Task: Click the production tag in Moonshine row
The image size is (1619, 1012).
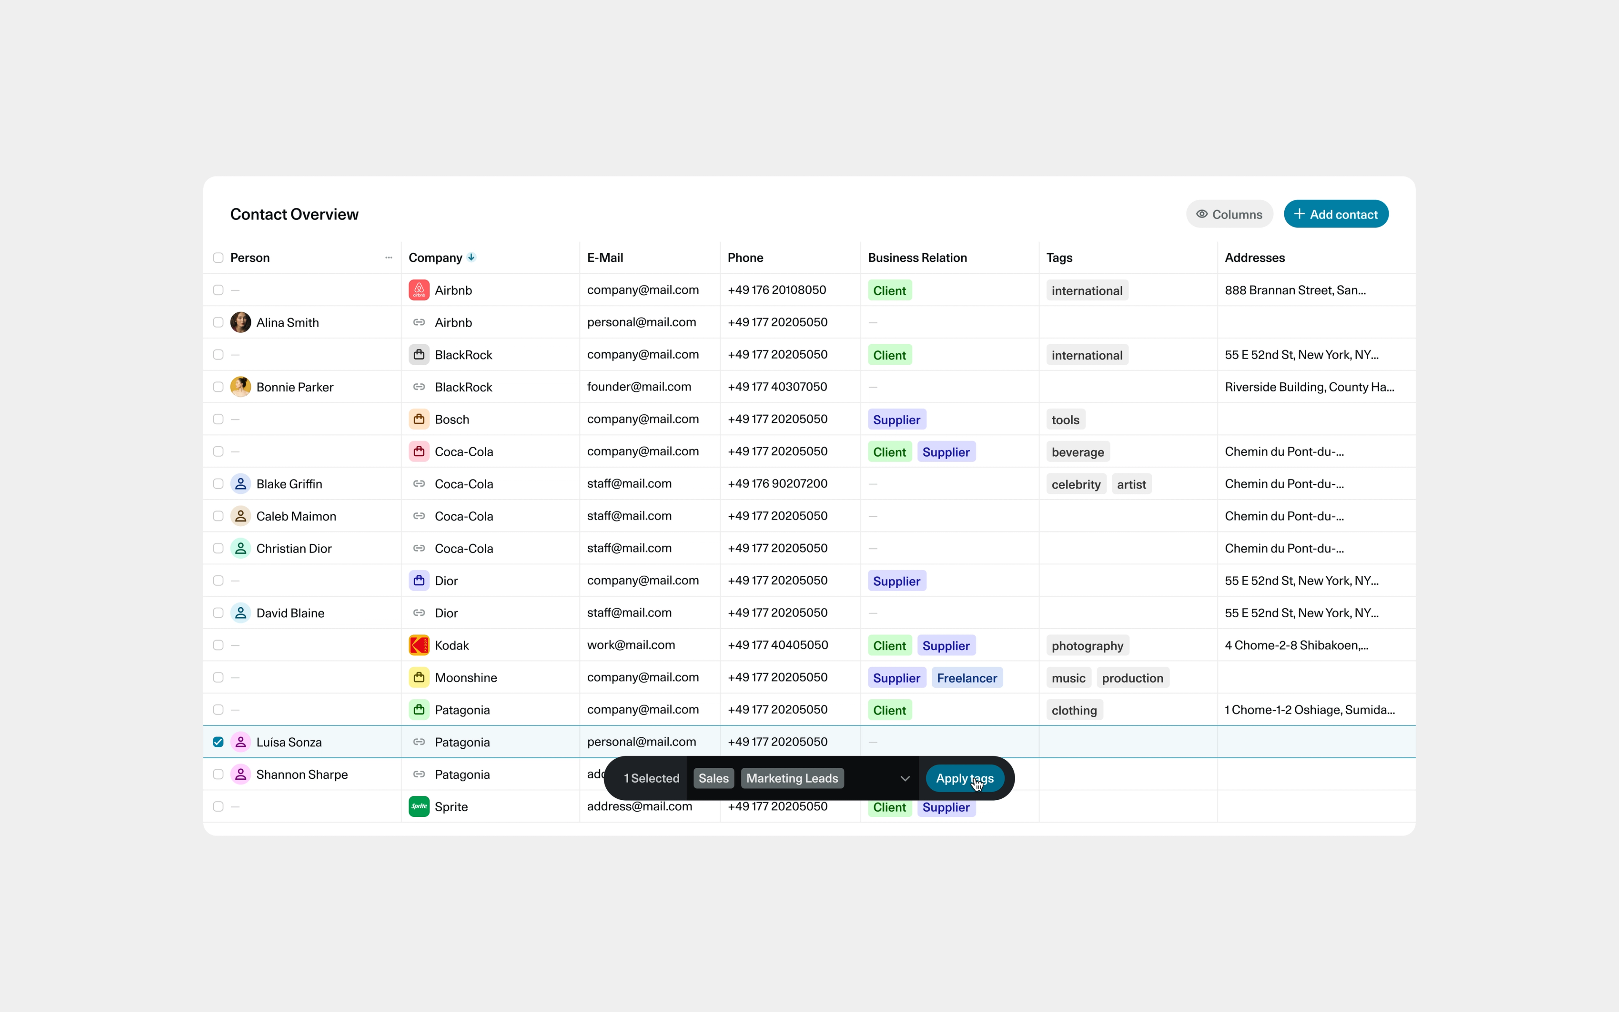Action: pyautogui.click(x=1132, y=678)
